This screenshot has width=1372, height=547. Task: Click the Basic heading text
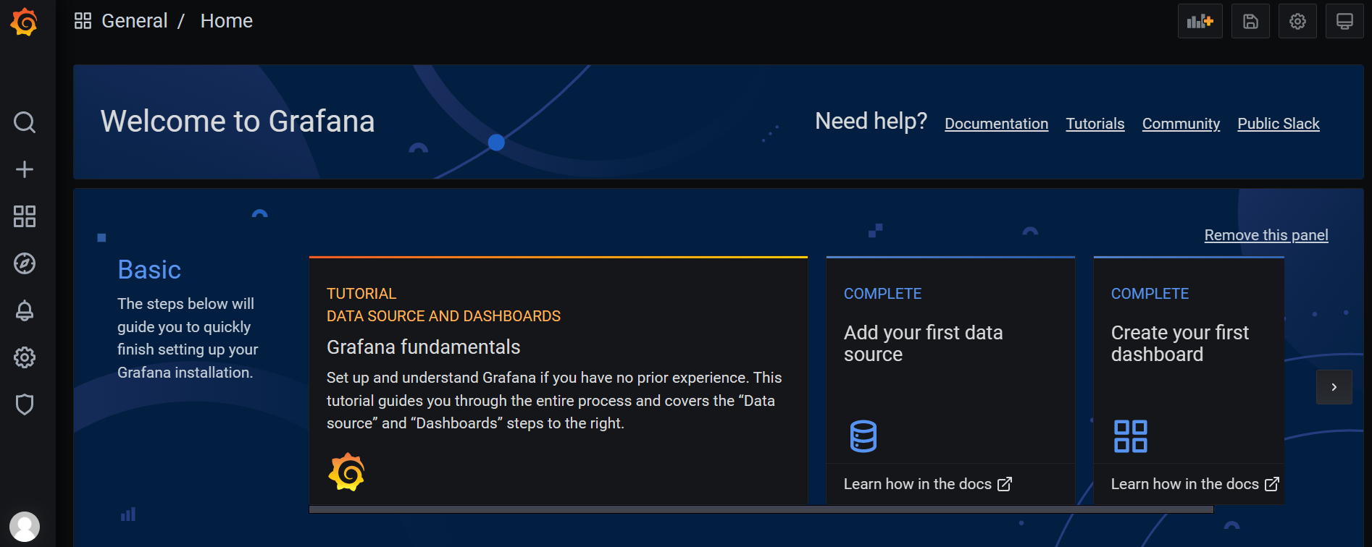[149, 270]
